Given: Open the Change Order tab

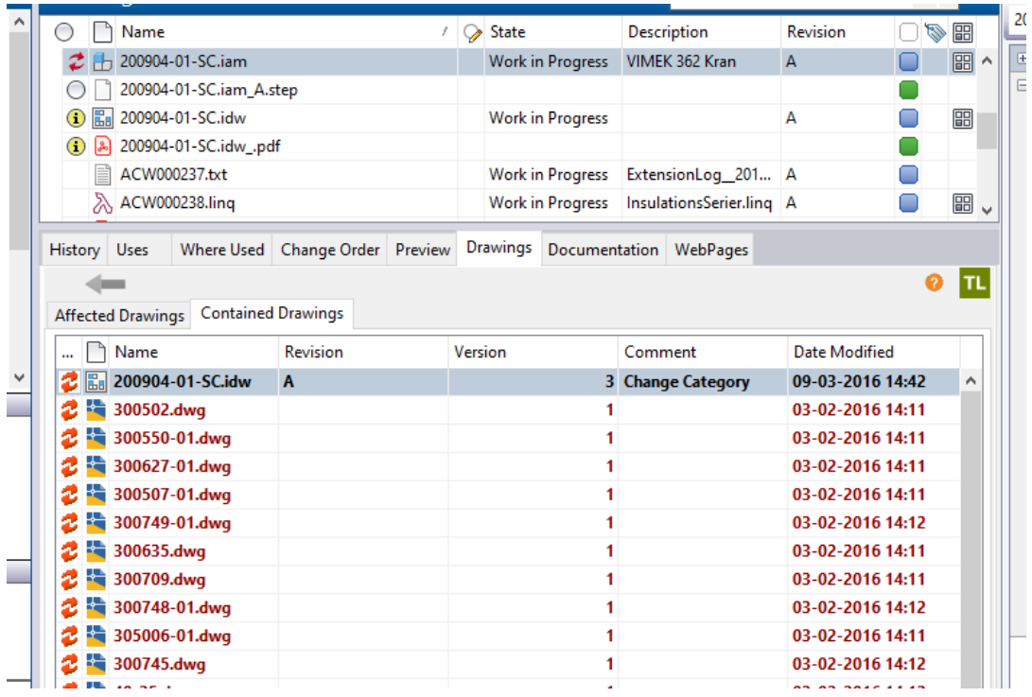Looking at the screenshot, I should coord(330,250).
